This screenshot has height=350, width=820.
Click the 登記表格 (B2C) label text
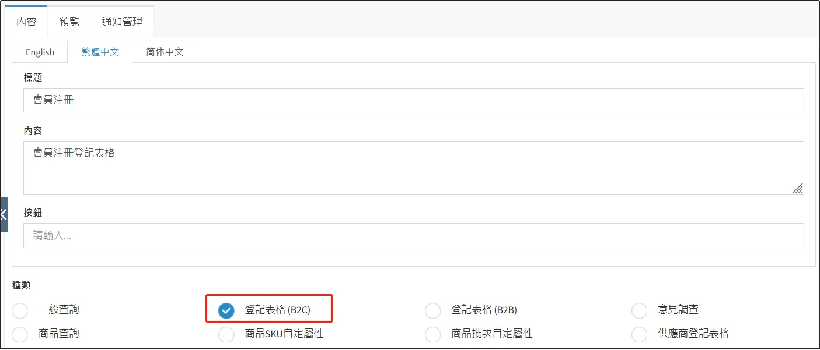click(277, 310)
